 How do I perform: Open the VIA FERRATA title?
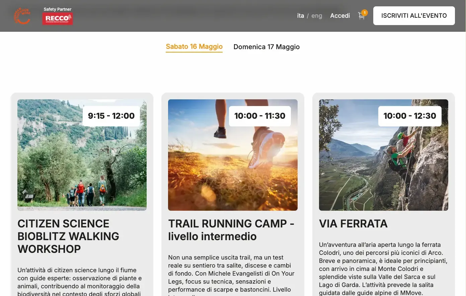(353, 223)
